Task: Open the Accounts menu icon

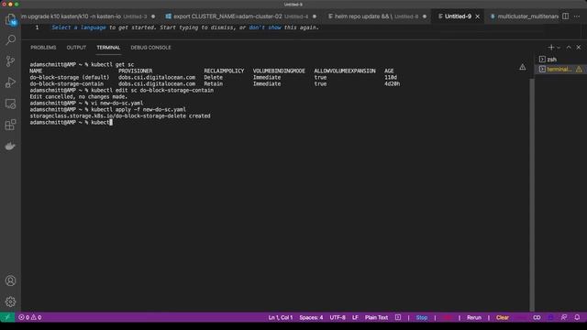Action: click(10, 280)
